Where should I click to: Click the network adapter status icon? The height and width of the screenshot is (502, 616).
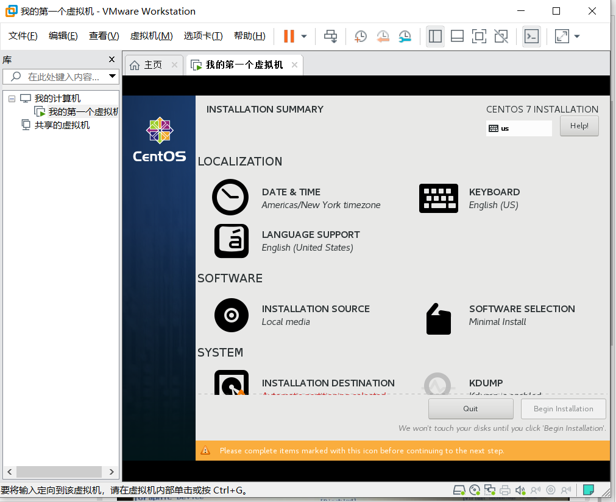click(489, 490)
